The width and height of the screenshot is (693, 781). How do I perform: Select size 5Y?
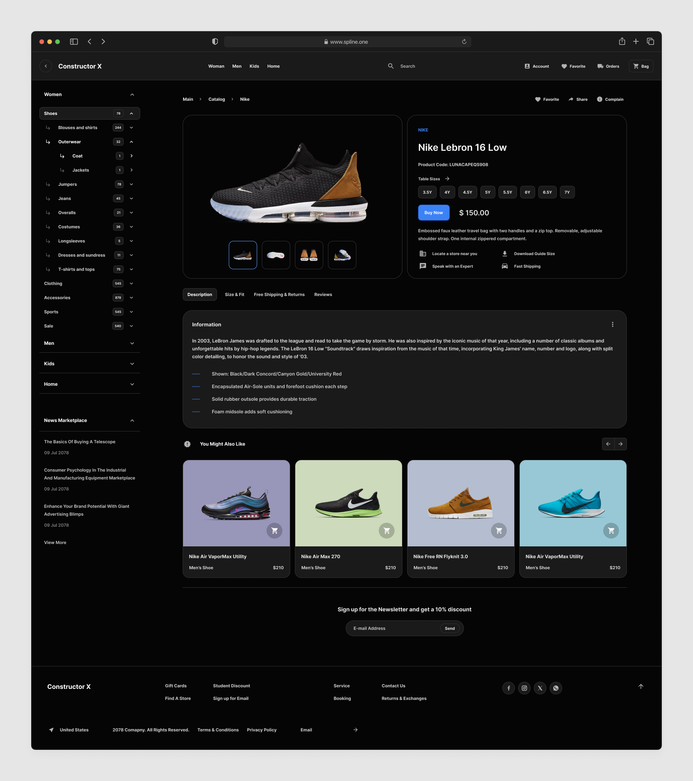click(x=488, y=192)
